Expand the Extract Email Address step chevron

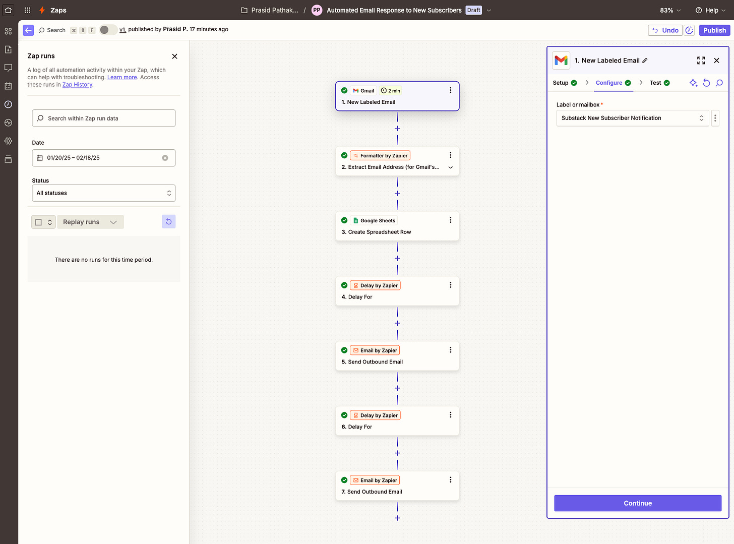(450, 167)
